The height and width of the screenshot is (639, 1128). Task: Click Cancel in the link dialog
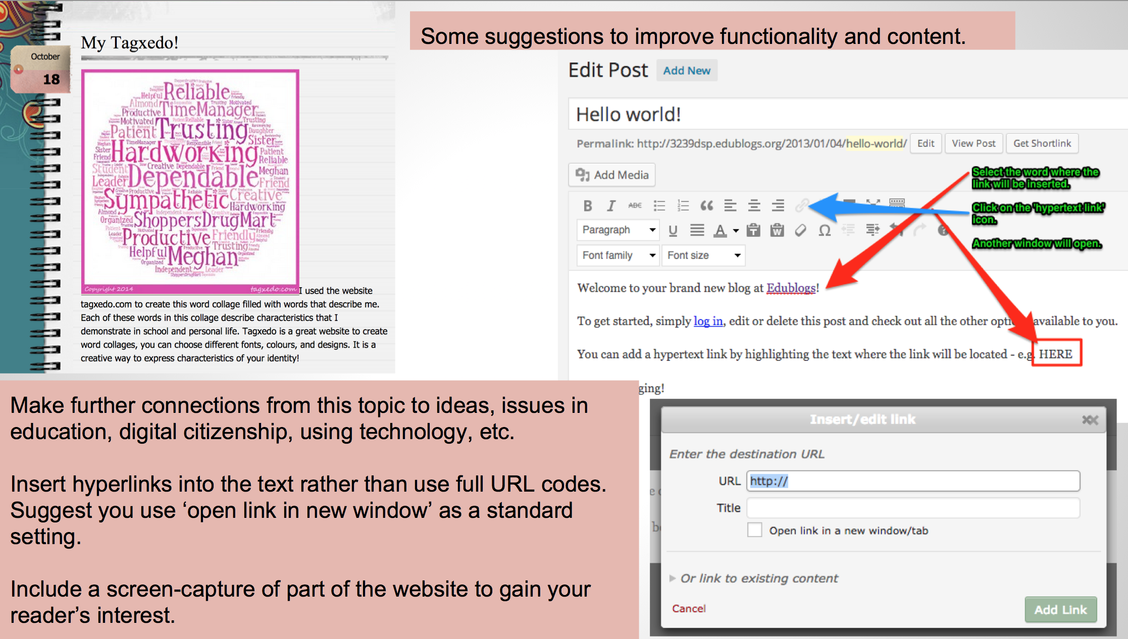(689, 609)
